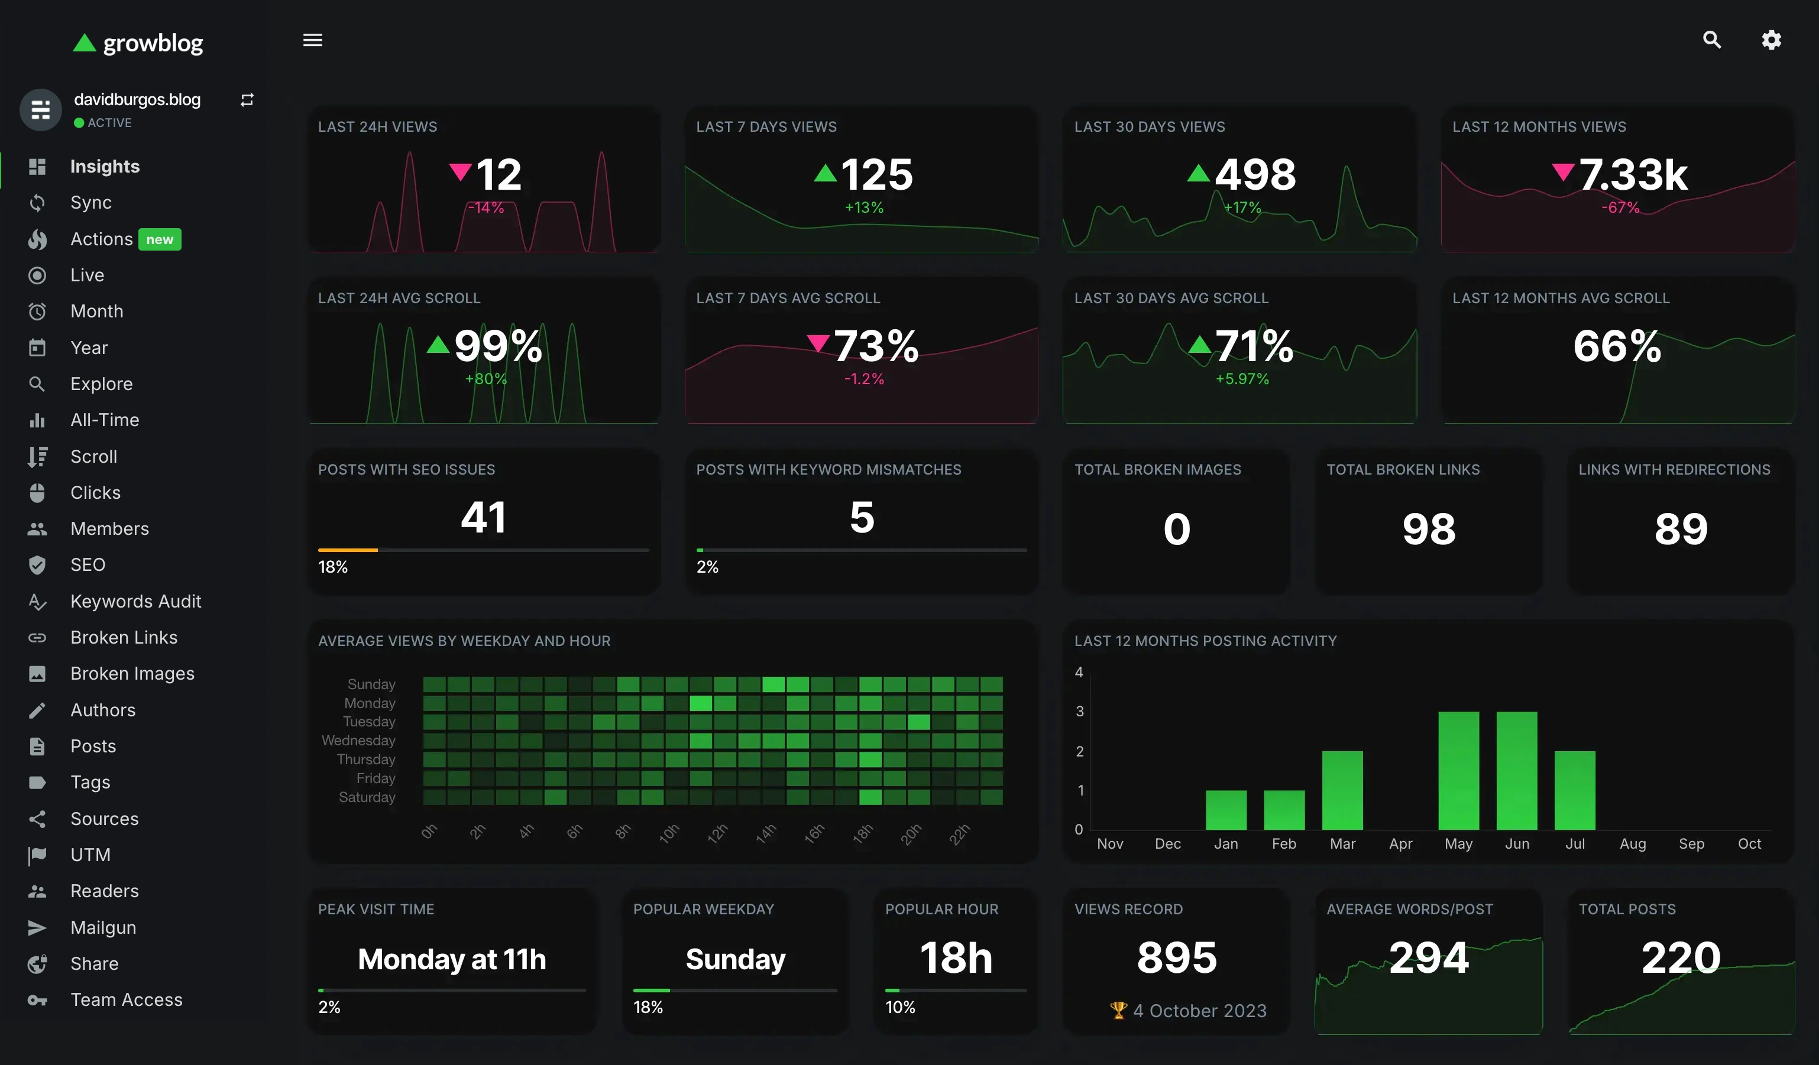Click the May bar in posting activity chart

[x=1459, y=771]
